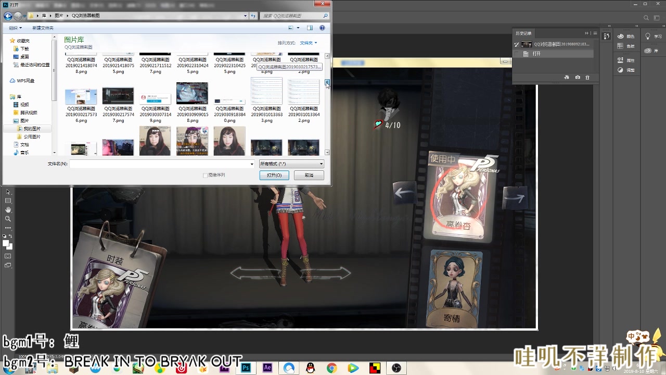Viewport: 666px width, 375px height.
Task: Change view mode icon in Open dialog
Action: pos(291,28)
